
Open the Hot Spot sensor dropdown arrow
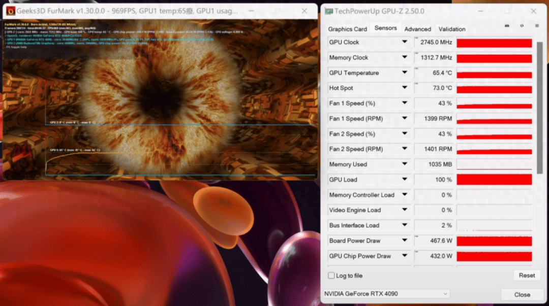click(x=405, y=88)
